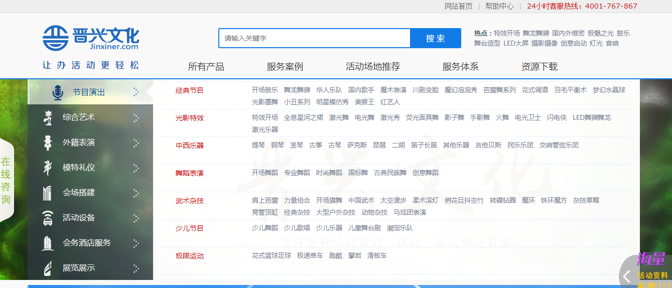This screenshot has width=672, height=288.
Task: Open the 所有产品 navigation menu
Action: 206,67
